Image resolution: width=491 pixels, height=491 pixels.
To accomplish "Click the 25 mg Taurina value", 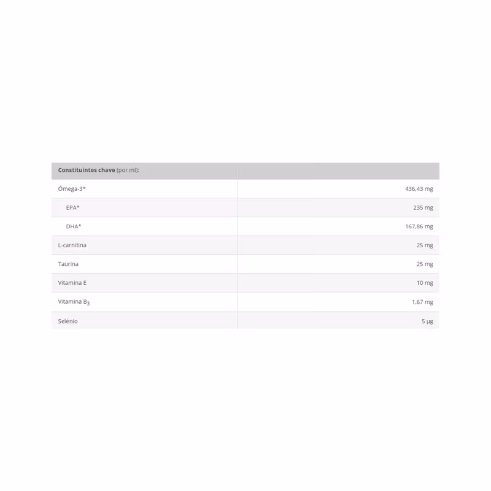I will pyautogui.click(x=425, y=264).
